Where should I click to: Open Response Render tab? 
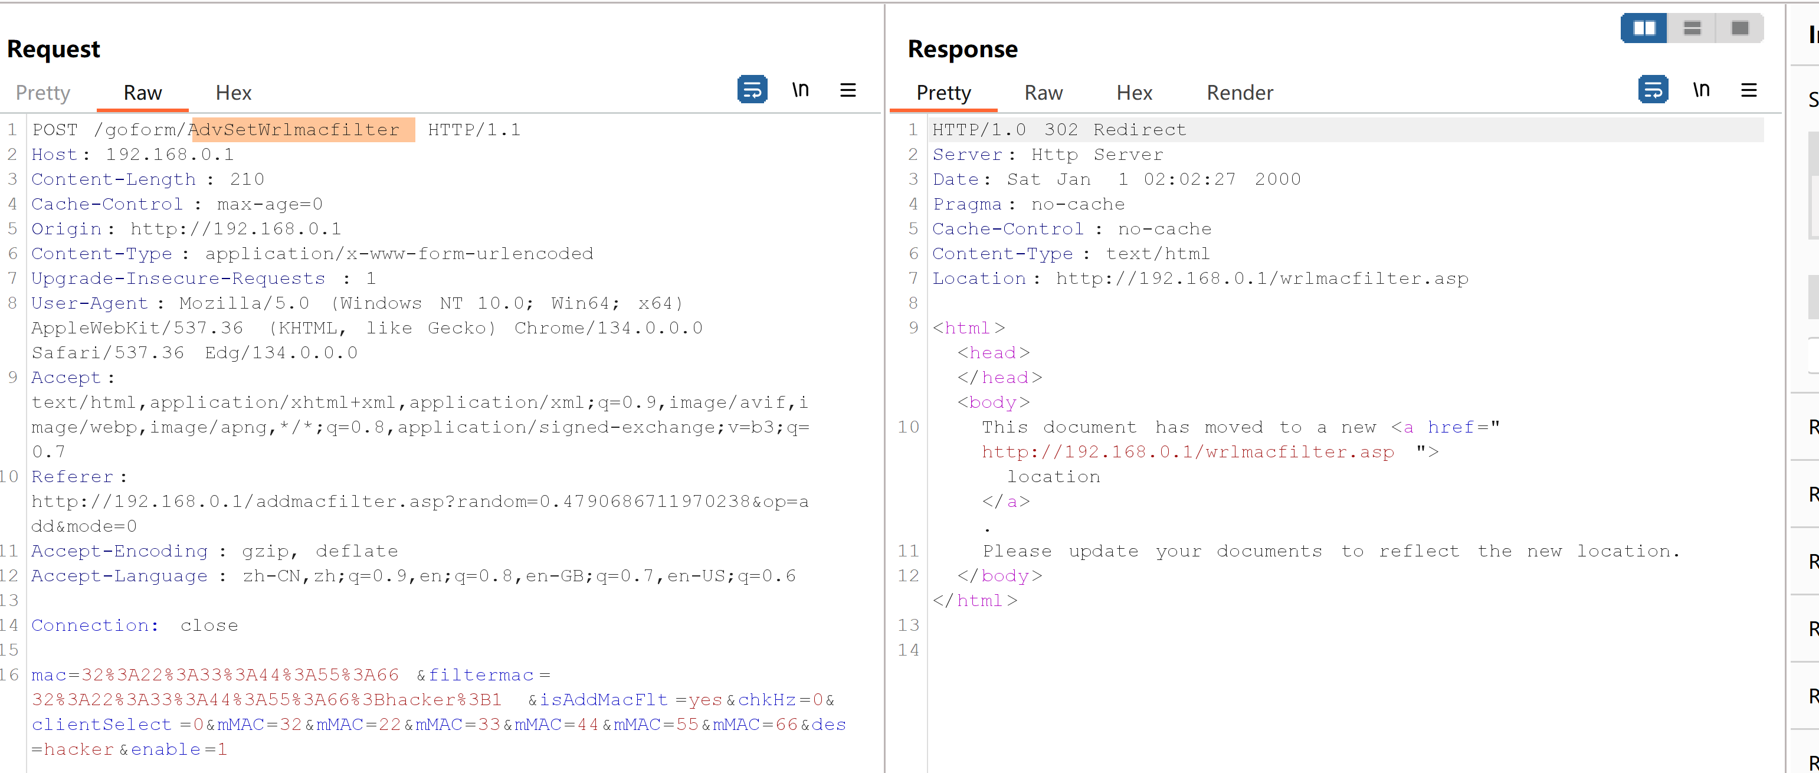(1239, 93)
